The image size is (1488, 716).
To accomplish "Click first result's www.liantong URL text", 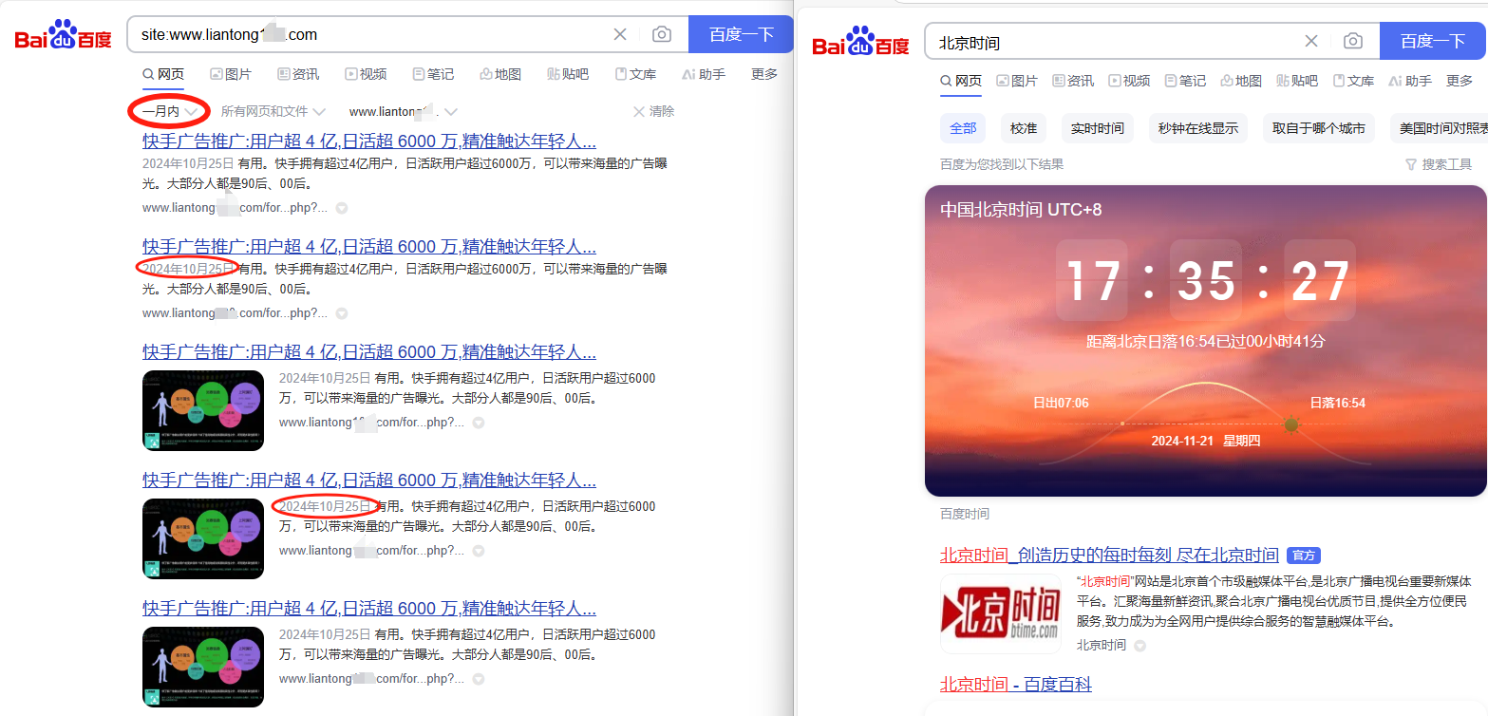I will click(x=235, y=207).
